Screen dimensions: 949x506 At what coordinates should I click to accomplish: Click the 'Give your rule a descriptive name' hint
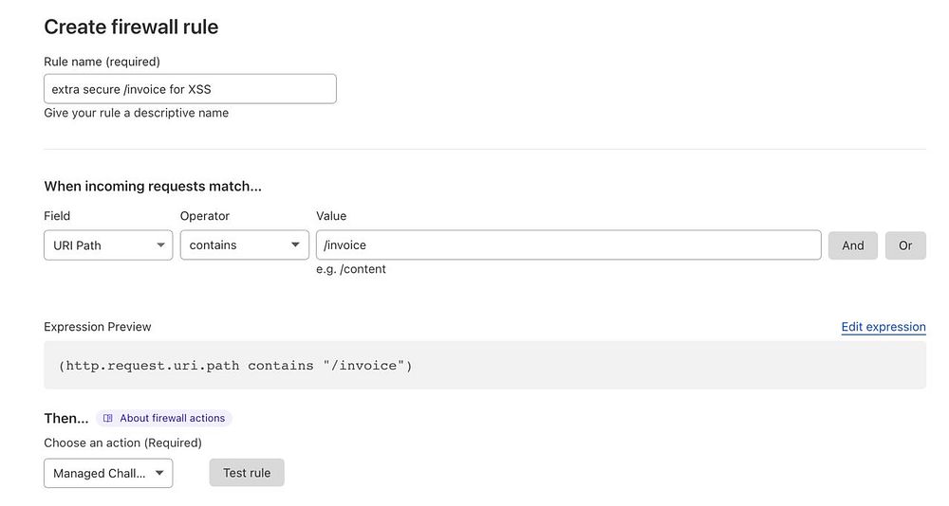coord(136,113)
